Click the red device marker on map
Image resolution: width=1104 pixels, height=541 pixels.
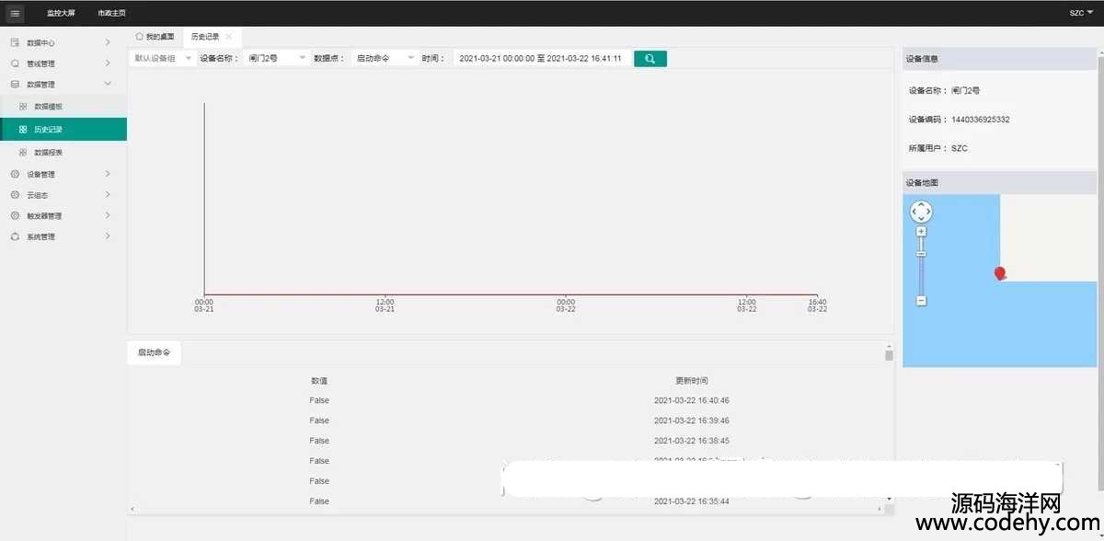[1001, 273]
